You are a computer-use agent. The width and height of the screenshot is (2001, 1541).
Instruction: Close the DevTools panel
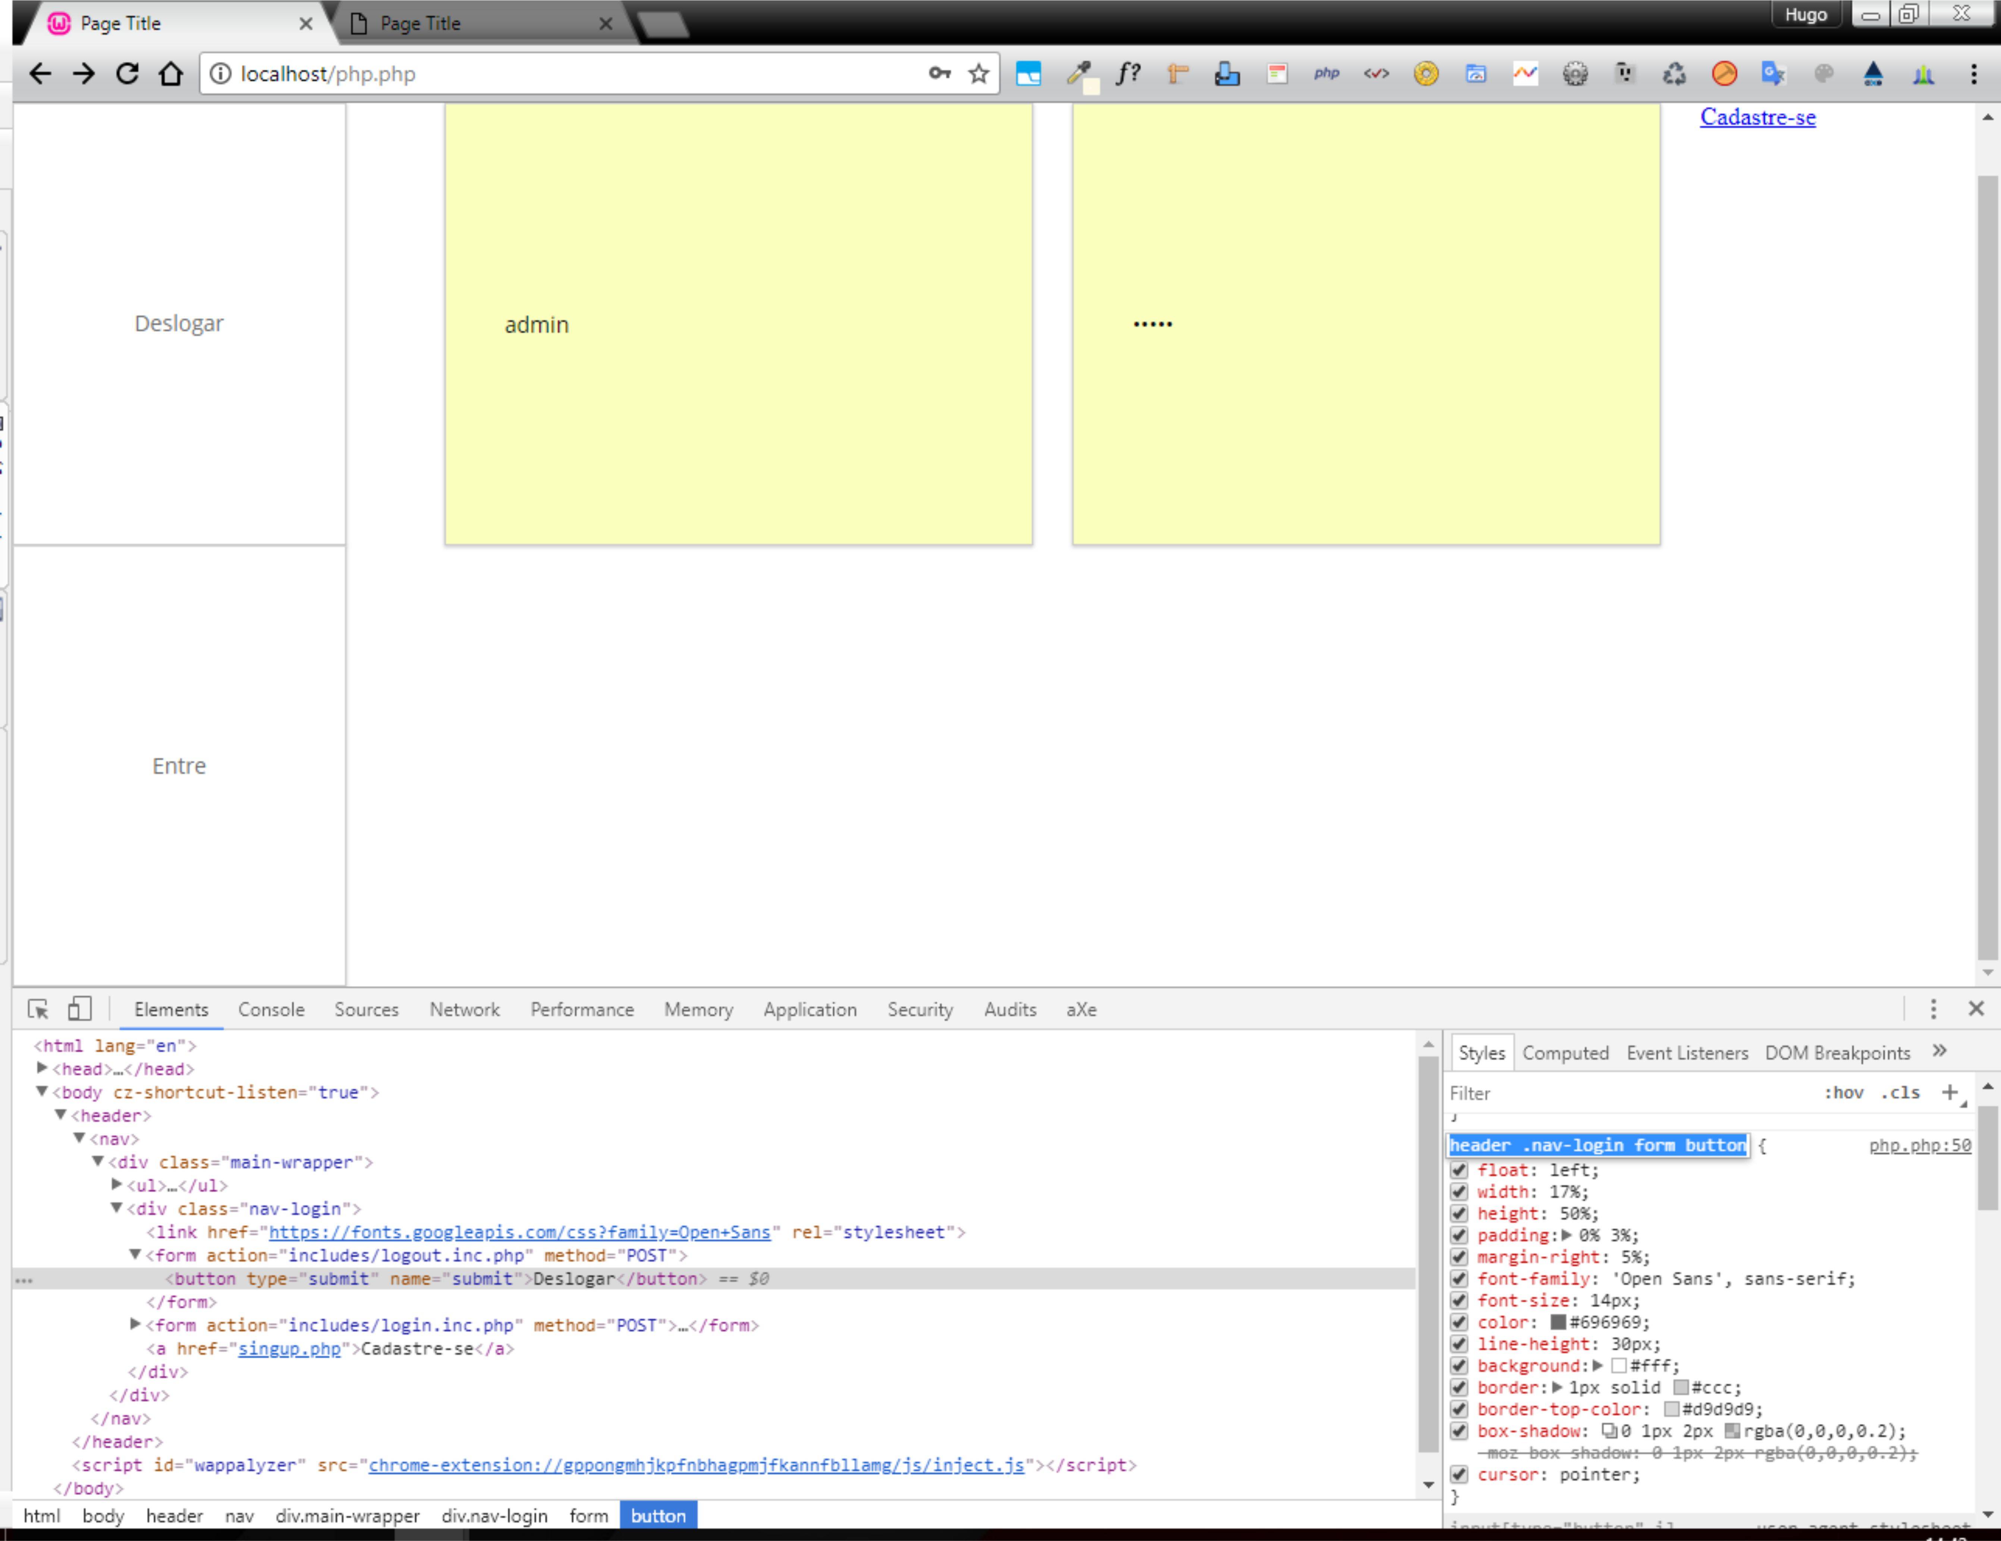[1976, 1009]
